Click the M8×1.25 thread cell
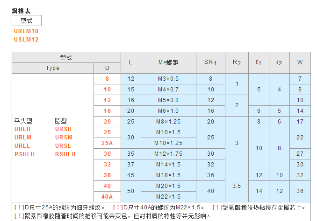The width and height of the screenshot is (317, 221). click(x=168, y=122)
